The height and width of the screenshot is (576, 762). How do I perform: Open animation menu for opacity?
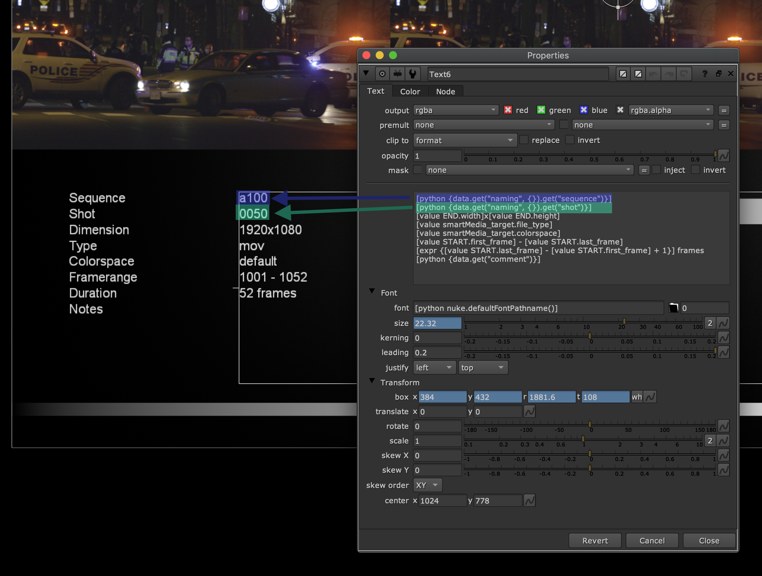pyautogui.click(x=724, y=156)
